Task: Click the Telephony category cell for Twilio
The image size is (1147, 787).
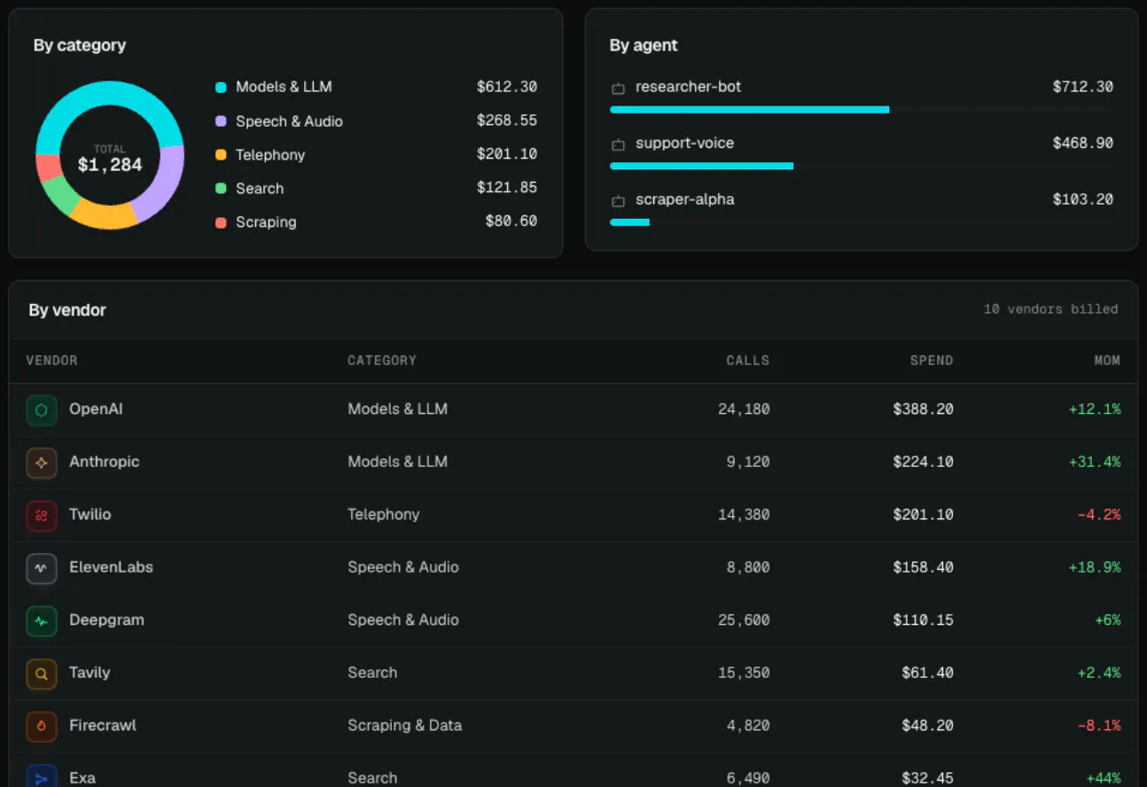Action: click(x=384, y=514)
